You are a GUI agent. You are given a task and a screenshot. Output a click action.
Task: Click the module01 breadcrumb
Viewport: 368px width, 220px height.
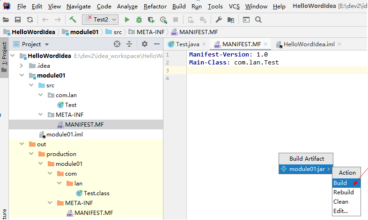[81, 32]
